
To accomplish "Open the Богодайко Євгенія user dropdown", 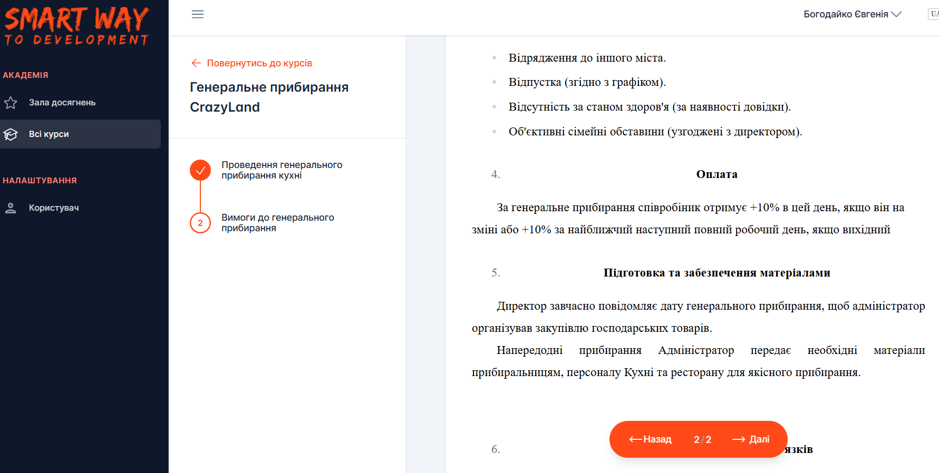I will [x=853, y=14].
